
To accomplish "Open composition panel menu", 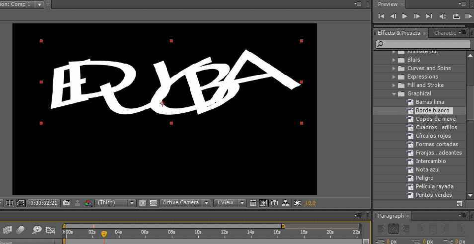I will point(359,4).
